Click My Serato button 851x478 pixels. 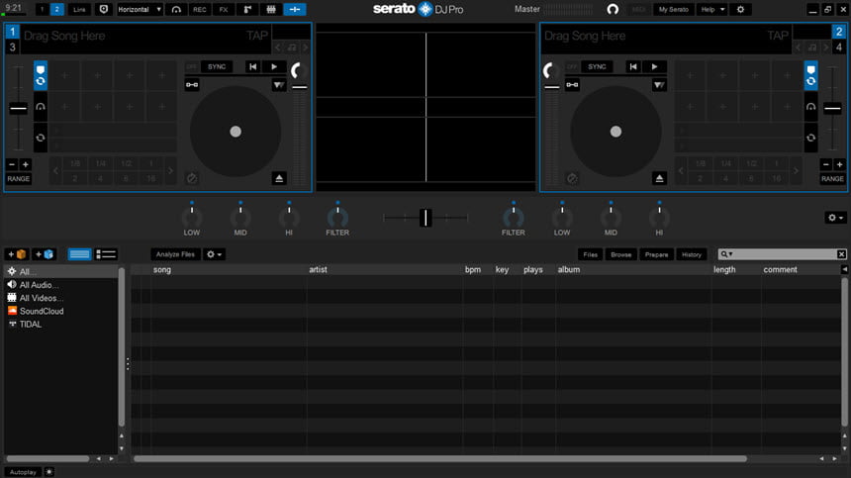(674, 9)
